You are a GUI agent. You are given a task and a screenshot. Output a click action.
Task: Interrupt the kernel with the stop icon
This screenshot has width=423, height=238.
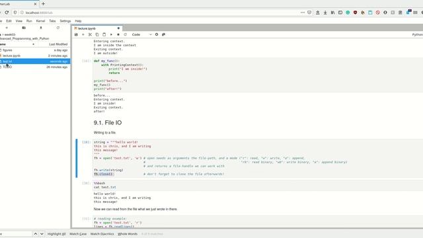pyautogui.click(x=118, y=34)
